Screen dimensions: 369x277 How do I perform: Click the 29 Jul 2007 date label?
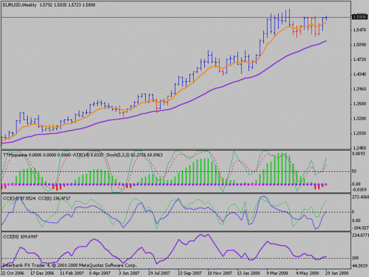point(159,273)
